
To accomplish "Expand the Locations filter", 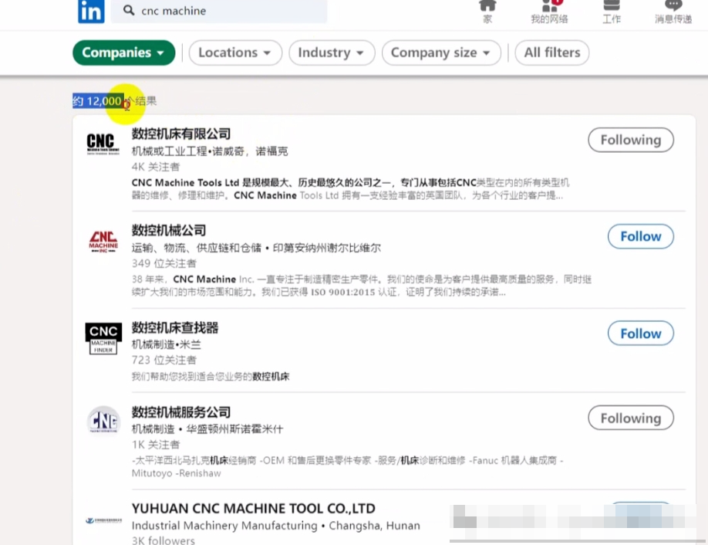I will [235, 52].
